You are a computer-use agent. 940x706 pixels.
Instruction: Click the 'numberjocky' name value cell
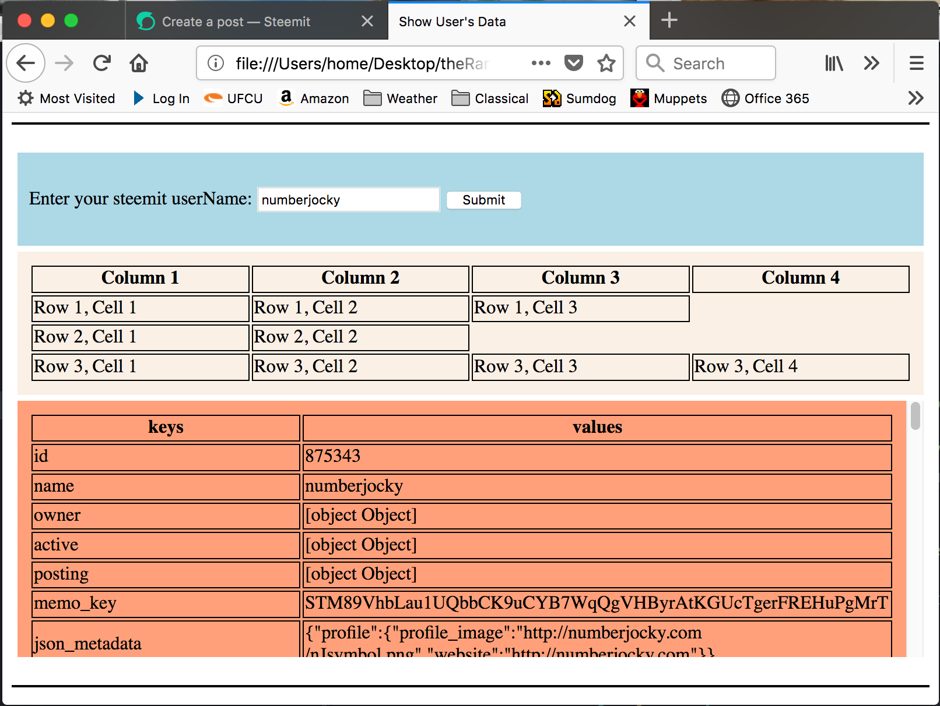[x=597, y=487]
